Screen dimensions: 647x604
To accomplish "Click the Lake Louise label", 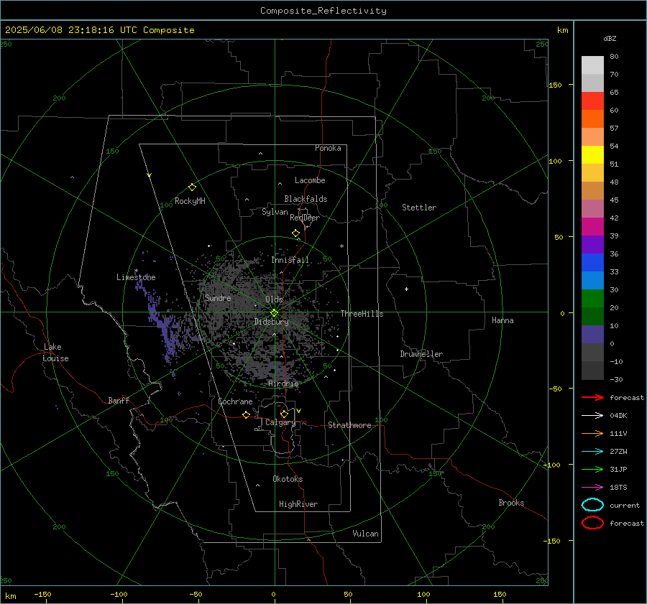I will coord(55,353).
